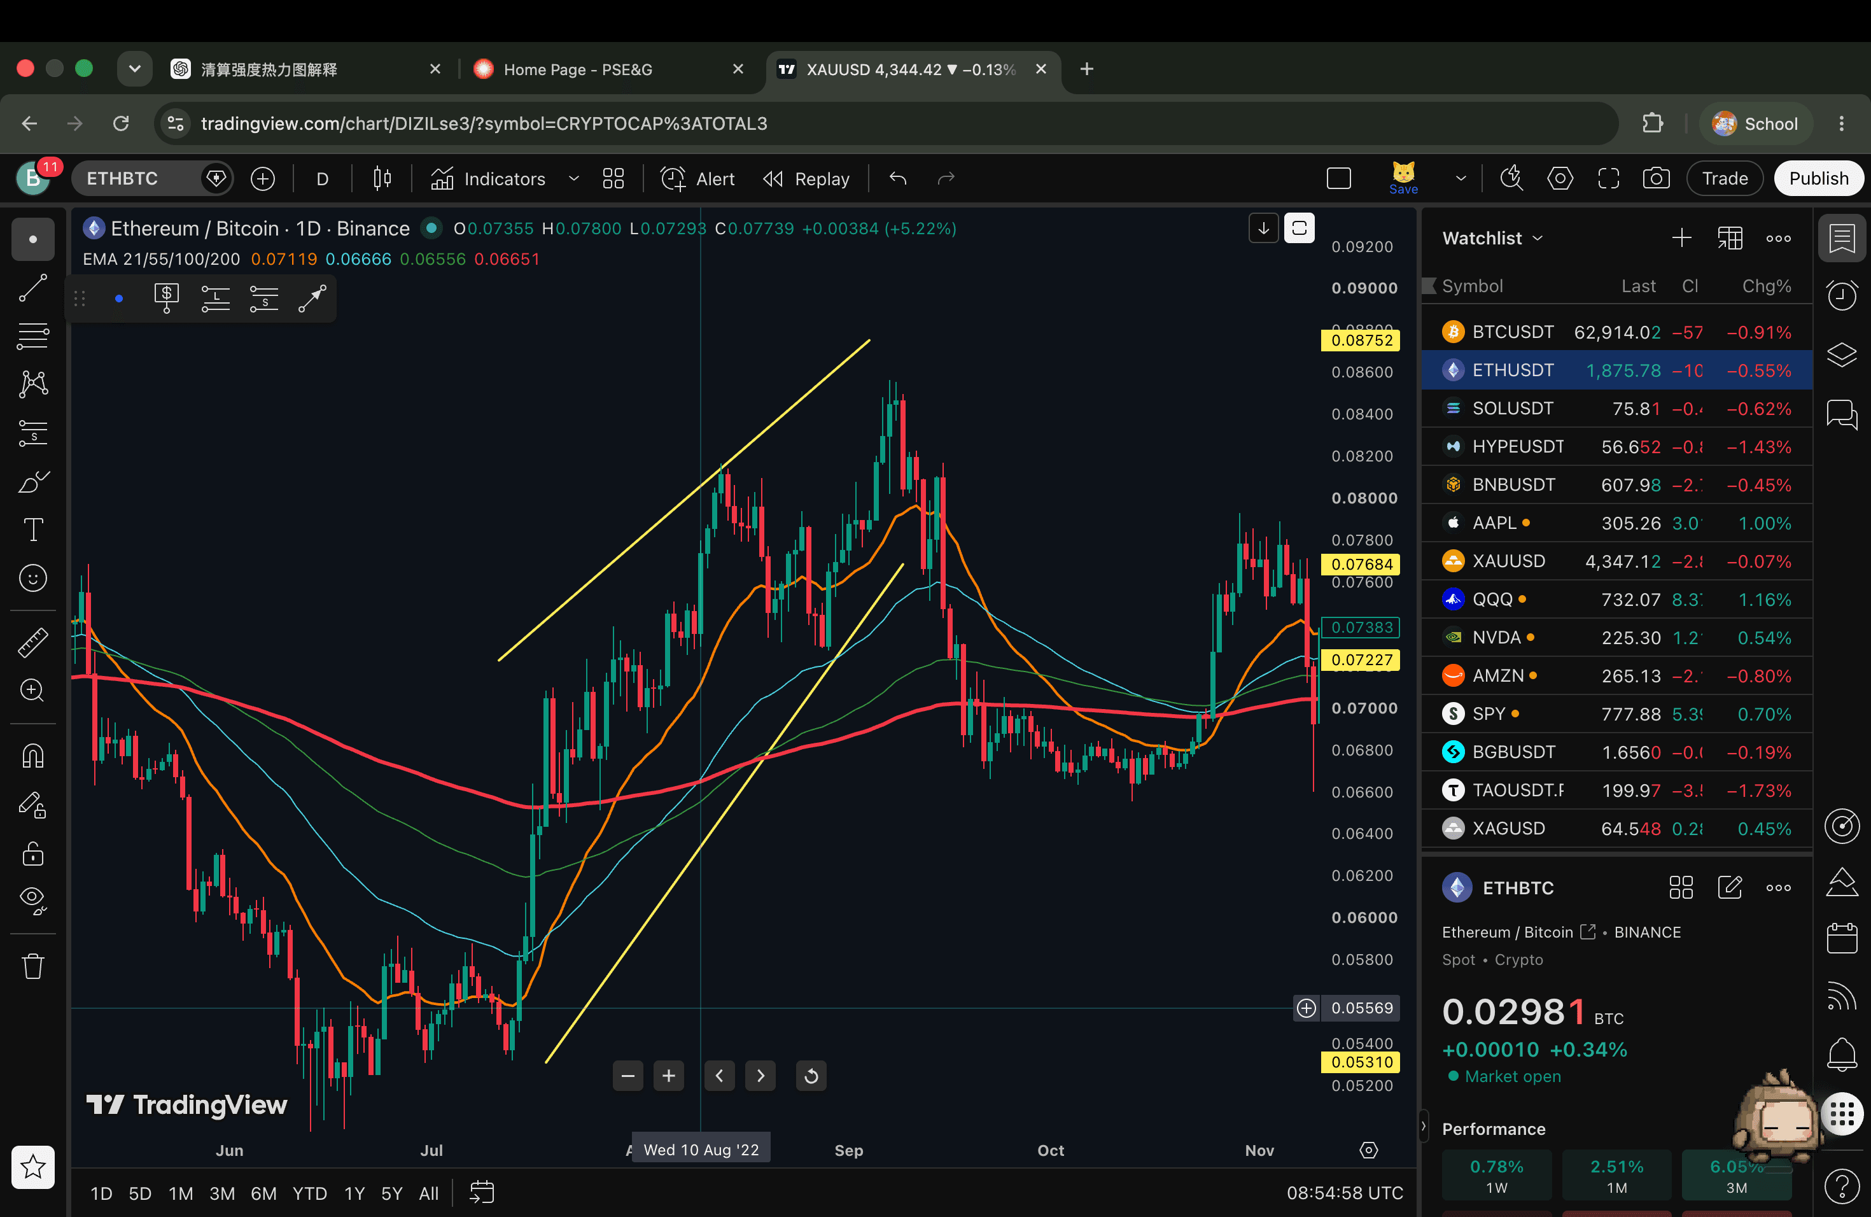Viewport: 1871px width, 1217px height.
Task: Select the long position forecasting tool in the left sidebar
Action: coord(32,432)
